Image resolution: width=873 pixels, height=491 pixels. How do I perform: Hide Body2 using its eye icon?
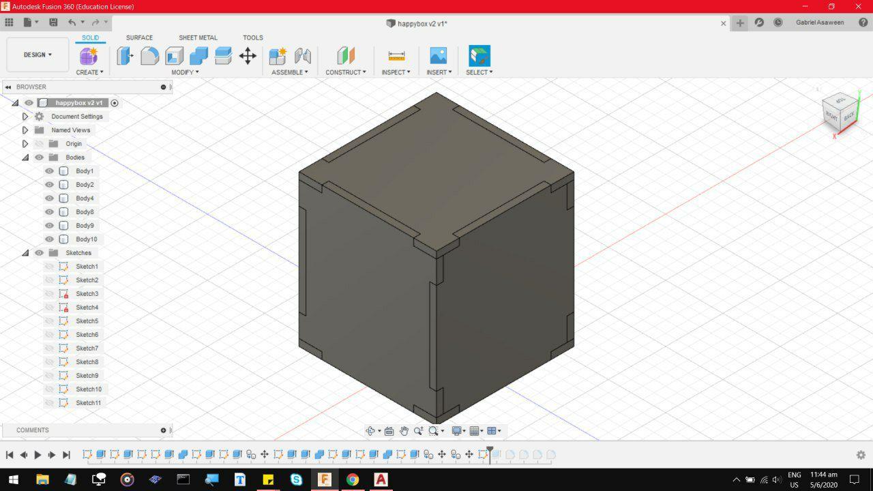tap(49, 185)
